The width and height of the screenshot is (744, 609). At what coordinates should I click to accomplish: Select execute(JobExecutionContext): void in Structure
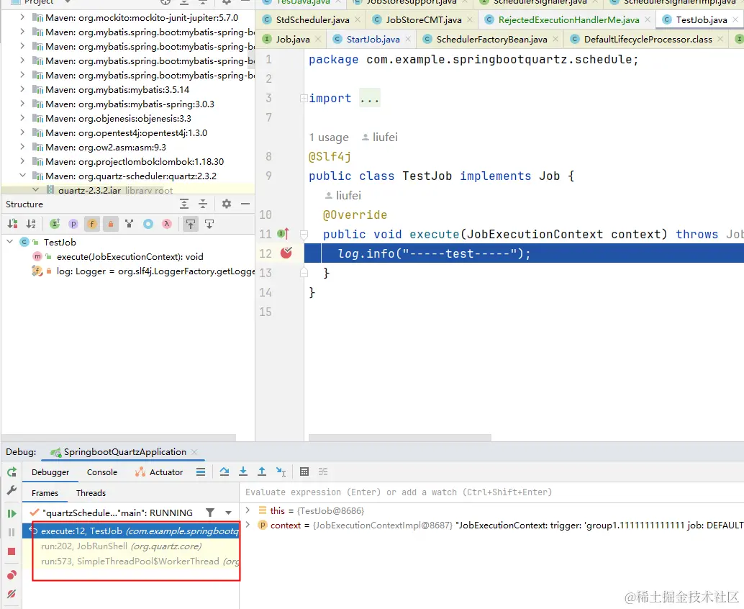click(x=130, y=257)
